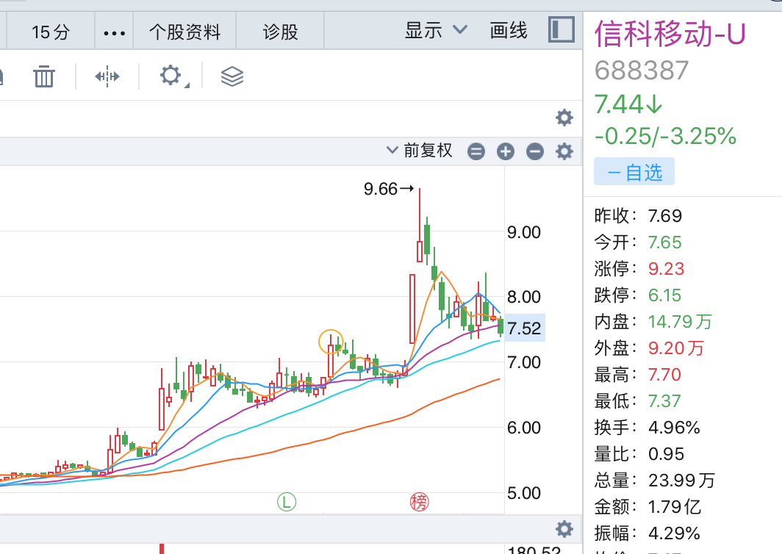Open chart settings gear beside zoom icons
The width and height of the screenshot is (782, 554).
[564, 151]
